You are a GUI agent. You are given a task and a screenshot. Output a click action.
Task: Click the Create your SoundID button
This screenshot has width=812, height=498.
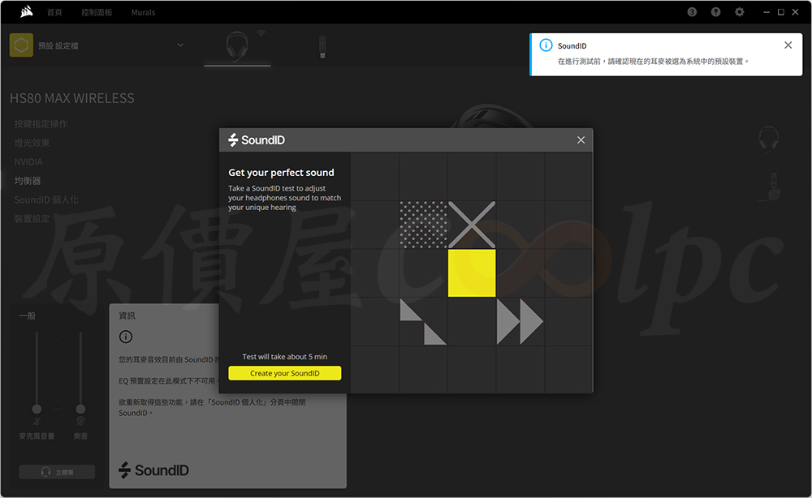(x=285, y=373)
